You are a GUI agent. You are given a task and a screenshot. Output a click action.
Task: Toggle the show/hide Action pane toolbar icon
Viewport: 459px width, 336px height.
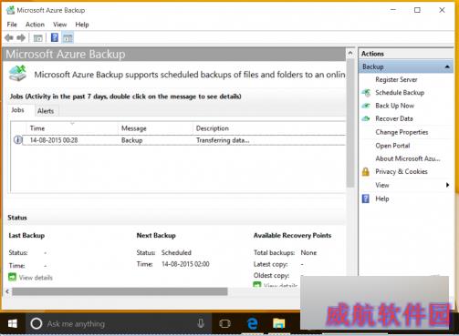68,38
